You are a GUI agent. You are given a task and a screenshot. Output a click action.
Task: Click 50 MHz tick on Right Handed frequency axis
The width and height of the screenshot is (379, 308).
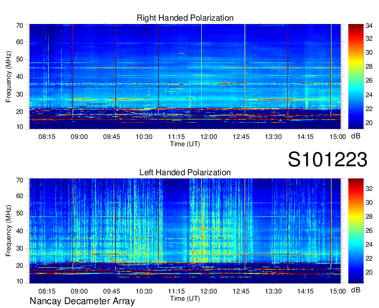[x=20, y=59]
